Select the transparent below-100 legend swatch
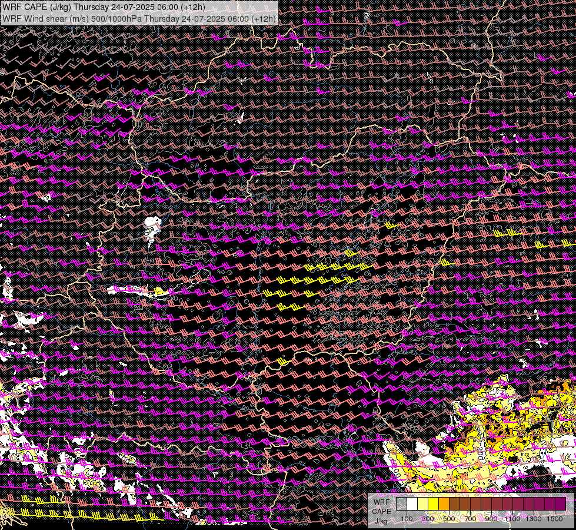The width and height of the screenshot is (576, 530). (x=401, y=503)
